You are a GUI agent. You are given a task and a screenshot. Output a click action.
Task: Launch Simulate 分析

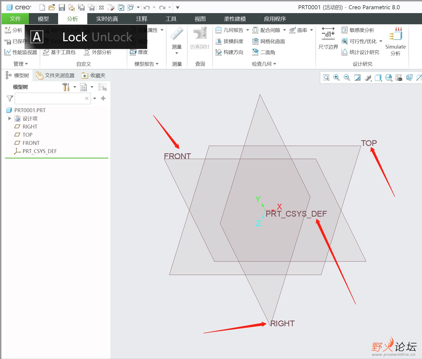(x=396, y=41)
